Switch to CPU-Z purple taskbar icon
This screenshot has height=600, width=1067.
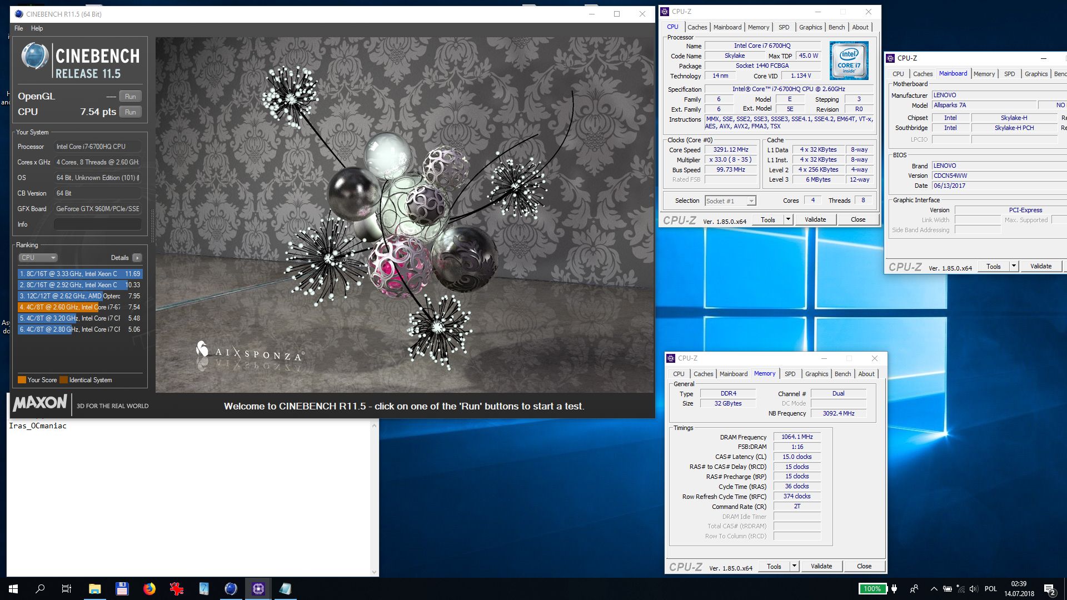click(x=258, y=589)
